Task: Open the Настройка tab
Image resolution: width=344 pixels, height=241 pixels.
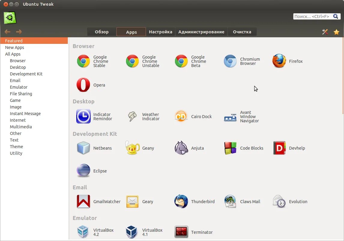Action: [161, 32]
